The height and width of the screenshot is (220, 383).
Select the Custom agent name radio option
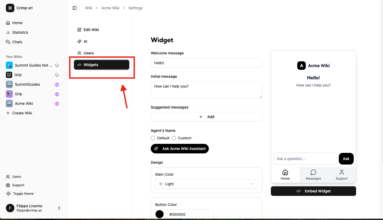click(174, 138)
